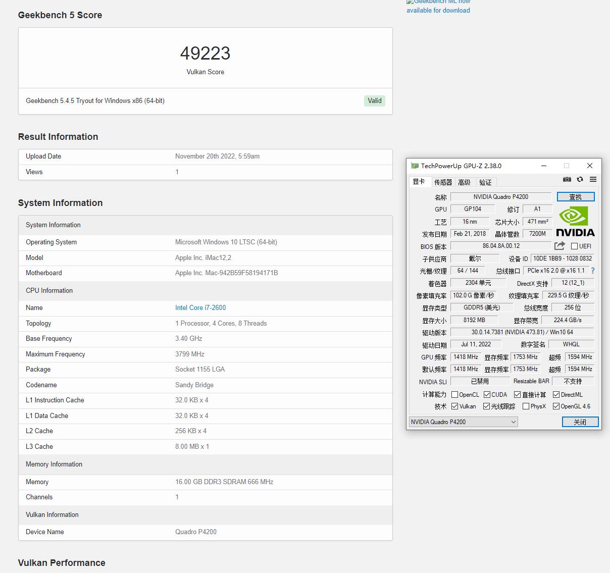Open the 'available for download' link
This screenshot has width=610, height=573.
click(438, 10)
